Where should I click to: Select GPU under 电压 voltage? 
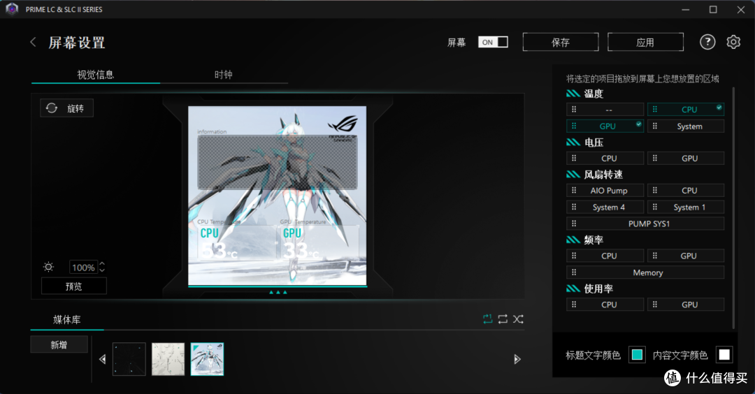686,159
